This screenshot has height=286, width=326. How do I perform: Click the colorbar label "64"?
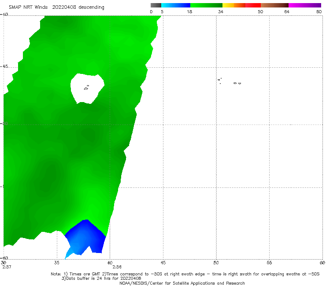tap(287, 11)
